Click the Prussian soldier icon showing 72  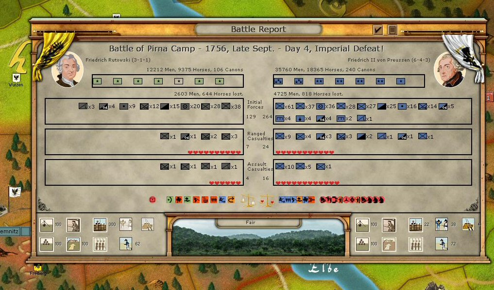[x=442, y=243]
